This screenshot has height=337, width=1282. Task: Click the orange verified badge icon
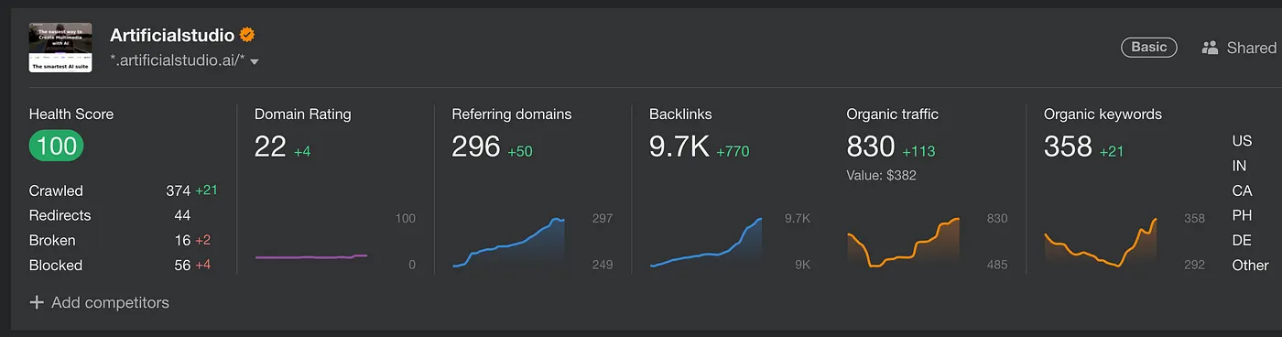(247, 35)
